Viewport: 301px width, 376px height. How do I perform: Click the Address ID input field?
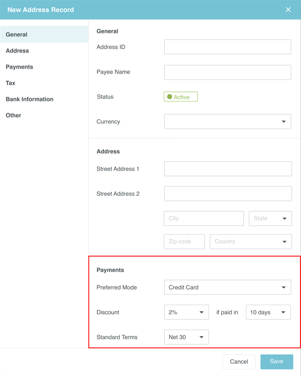point(227,47)
